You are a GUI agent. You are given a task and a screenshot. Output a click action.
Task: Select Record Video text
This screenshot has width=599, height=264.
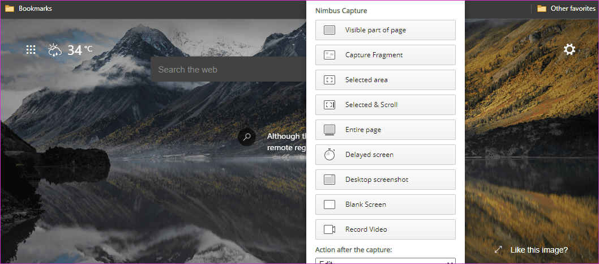(366, 229)
